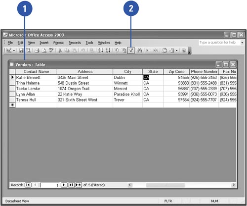Click the horizontal scrollbar left arrow

130,185
